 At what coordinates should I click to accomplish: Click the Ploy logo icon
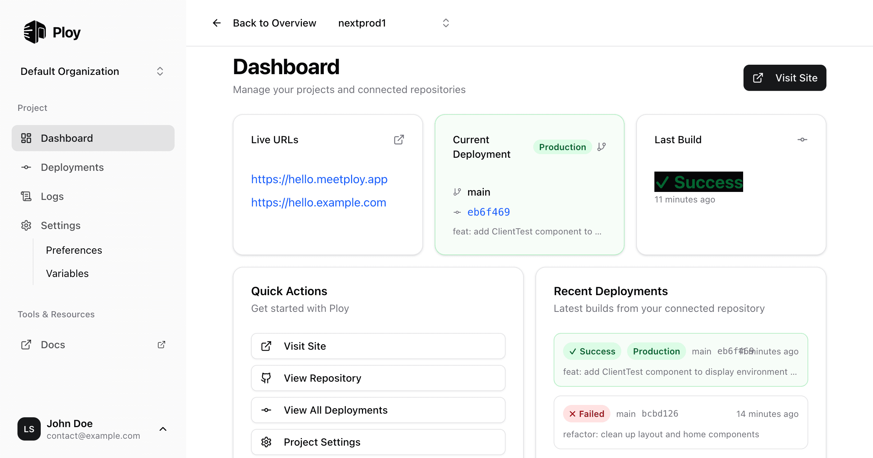[x=34, y=32]
